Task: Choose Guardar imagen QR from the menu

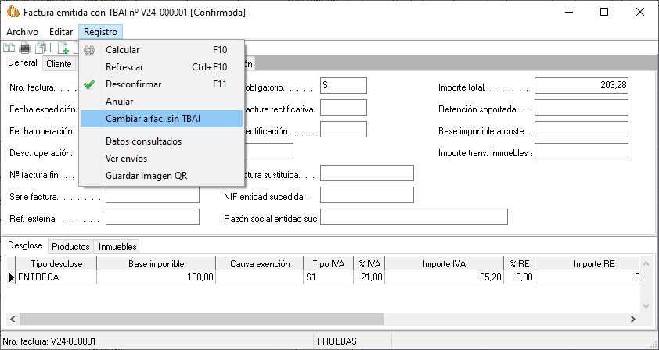Action: coord(146,176)
